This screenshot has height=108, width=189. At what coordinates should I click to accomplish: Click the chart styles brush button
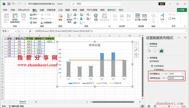coord(136,49)
